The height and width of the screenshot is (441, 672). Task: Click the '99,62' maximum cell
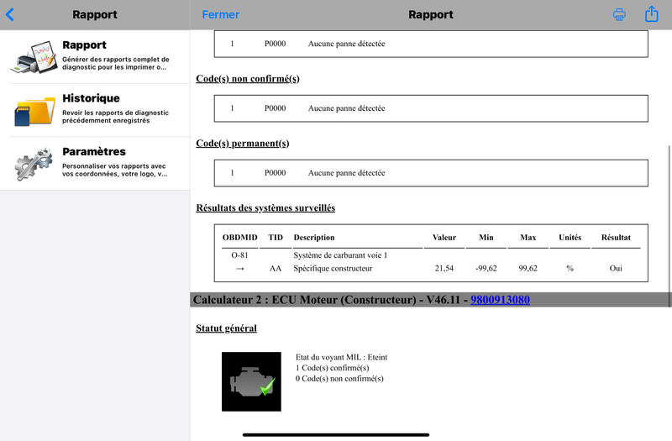pyautogui.click(x=528, y=269)
